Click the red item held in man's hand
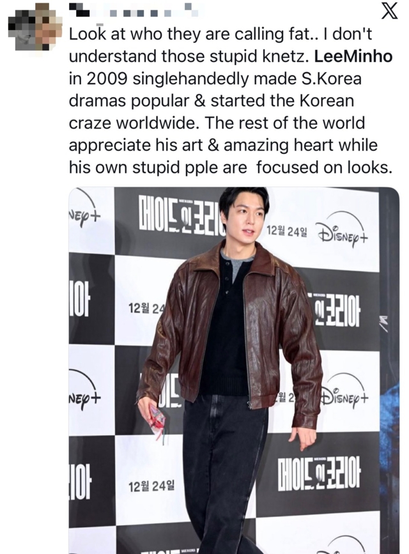The image size is (409, 554). coord(158,422)
